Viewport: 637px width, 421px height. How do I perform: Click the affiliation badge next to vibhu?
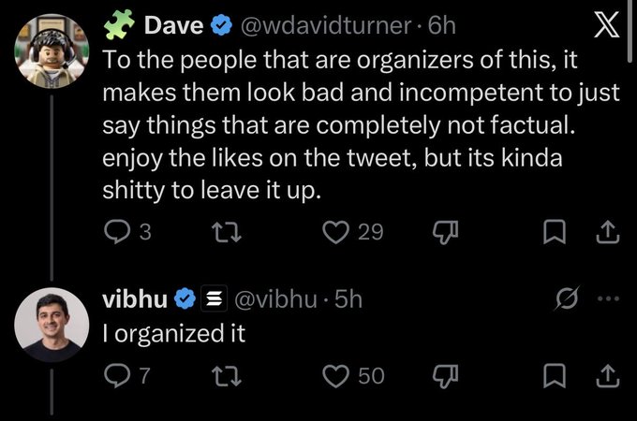click(x=215, y=299)
